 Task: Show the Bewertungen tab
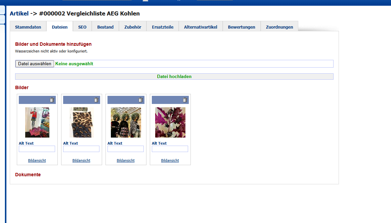242,27
